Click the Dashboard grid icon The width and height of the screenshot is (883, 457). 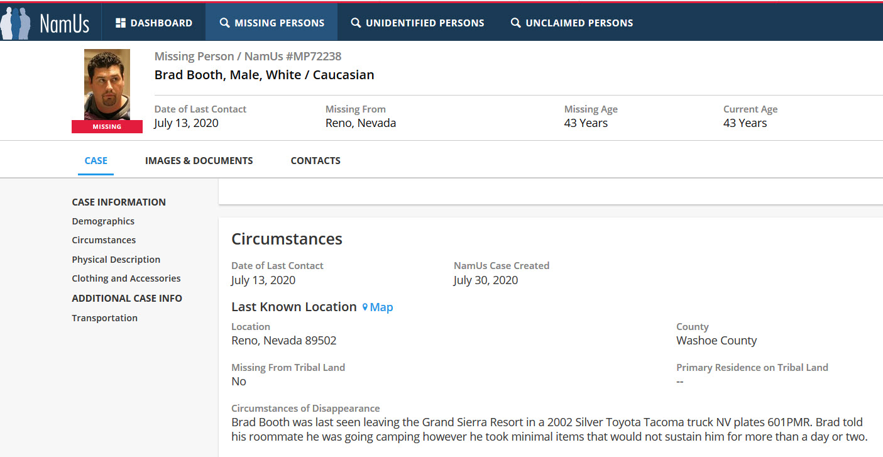(x=121, y=23)
